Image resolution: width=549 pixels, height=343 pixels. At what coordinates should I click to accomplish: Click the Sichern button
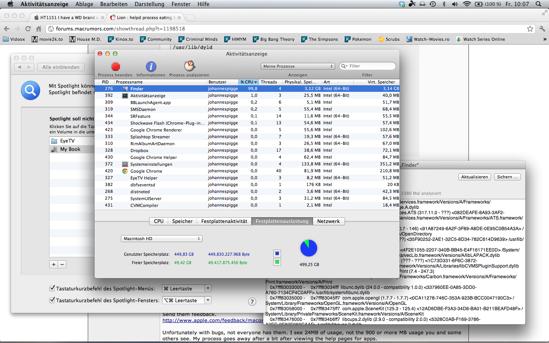coord(507,177)
